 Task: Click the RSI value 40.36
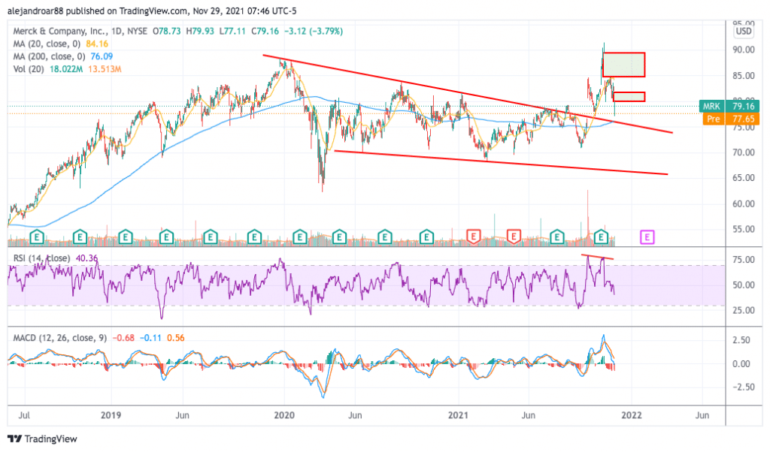click(86, 258)
